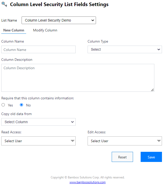Screen dimensions: 164x185
Task: Click the Read Access dropdown arrow triangle
Action: pos(73,141)
